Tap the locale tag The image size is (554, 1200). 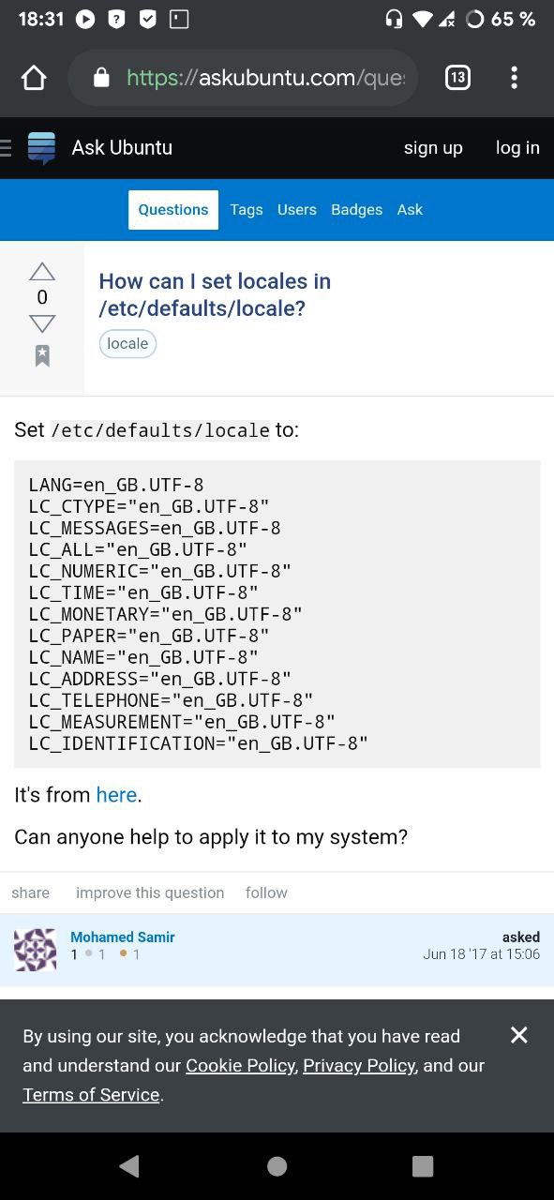[x=127, y=344]
